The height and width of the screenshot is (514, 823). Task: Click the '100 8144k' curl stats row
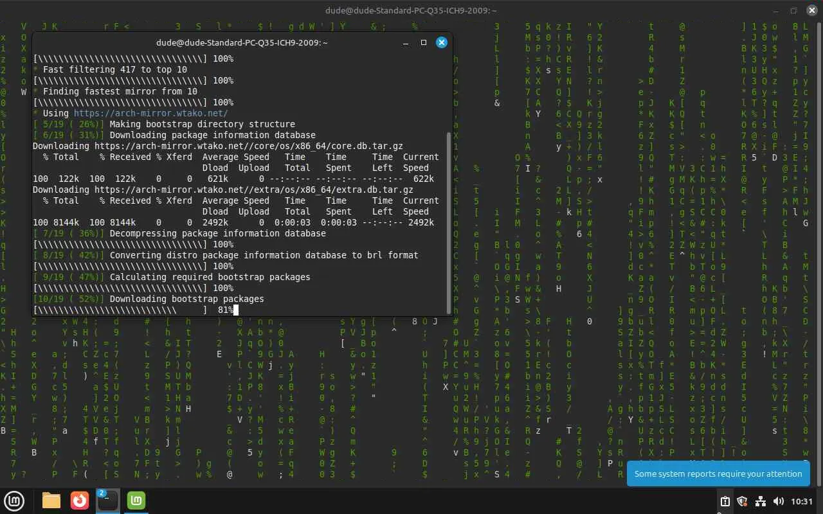[x=233, y=222]
